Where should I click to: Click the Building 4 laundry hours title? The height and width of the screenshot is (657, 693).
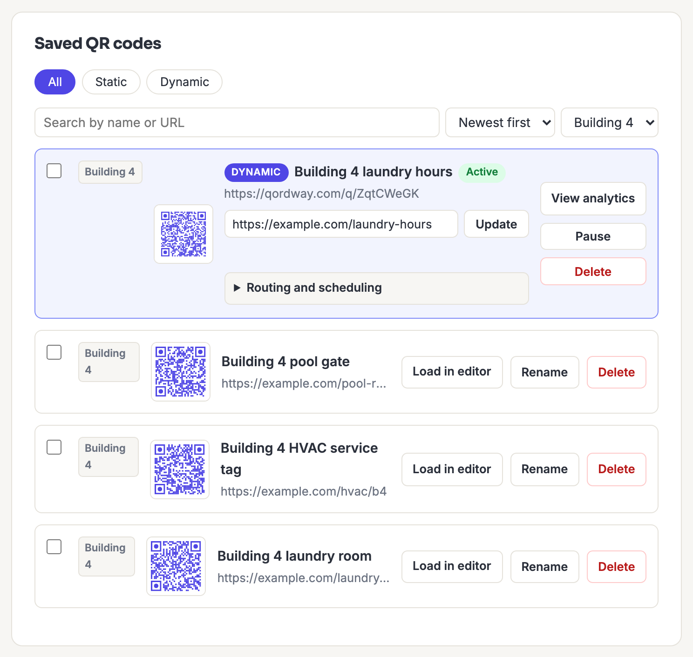click(x=374, y=172)
